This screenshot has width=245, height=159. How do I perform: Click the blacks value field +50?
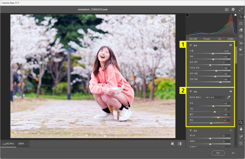pyautogui.click(x=226, y=79)
